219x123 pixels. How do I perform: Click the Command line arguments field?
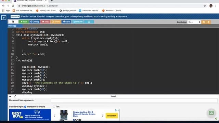[x=134, y=100]
